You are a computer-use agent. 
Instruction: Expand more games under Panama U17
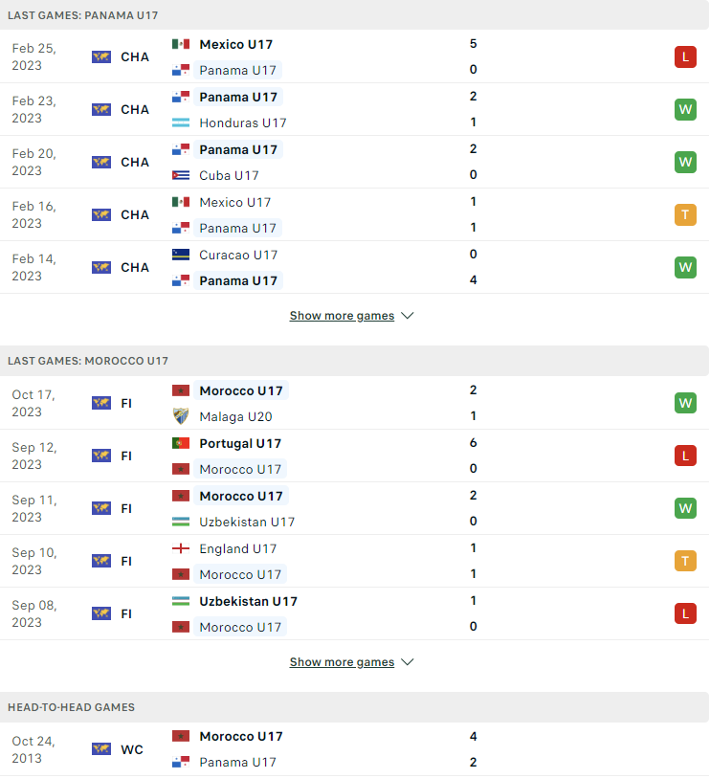click(342, 316)
